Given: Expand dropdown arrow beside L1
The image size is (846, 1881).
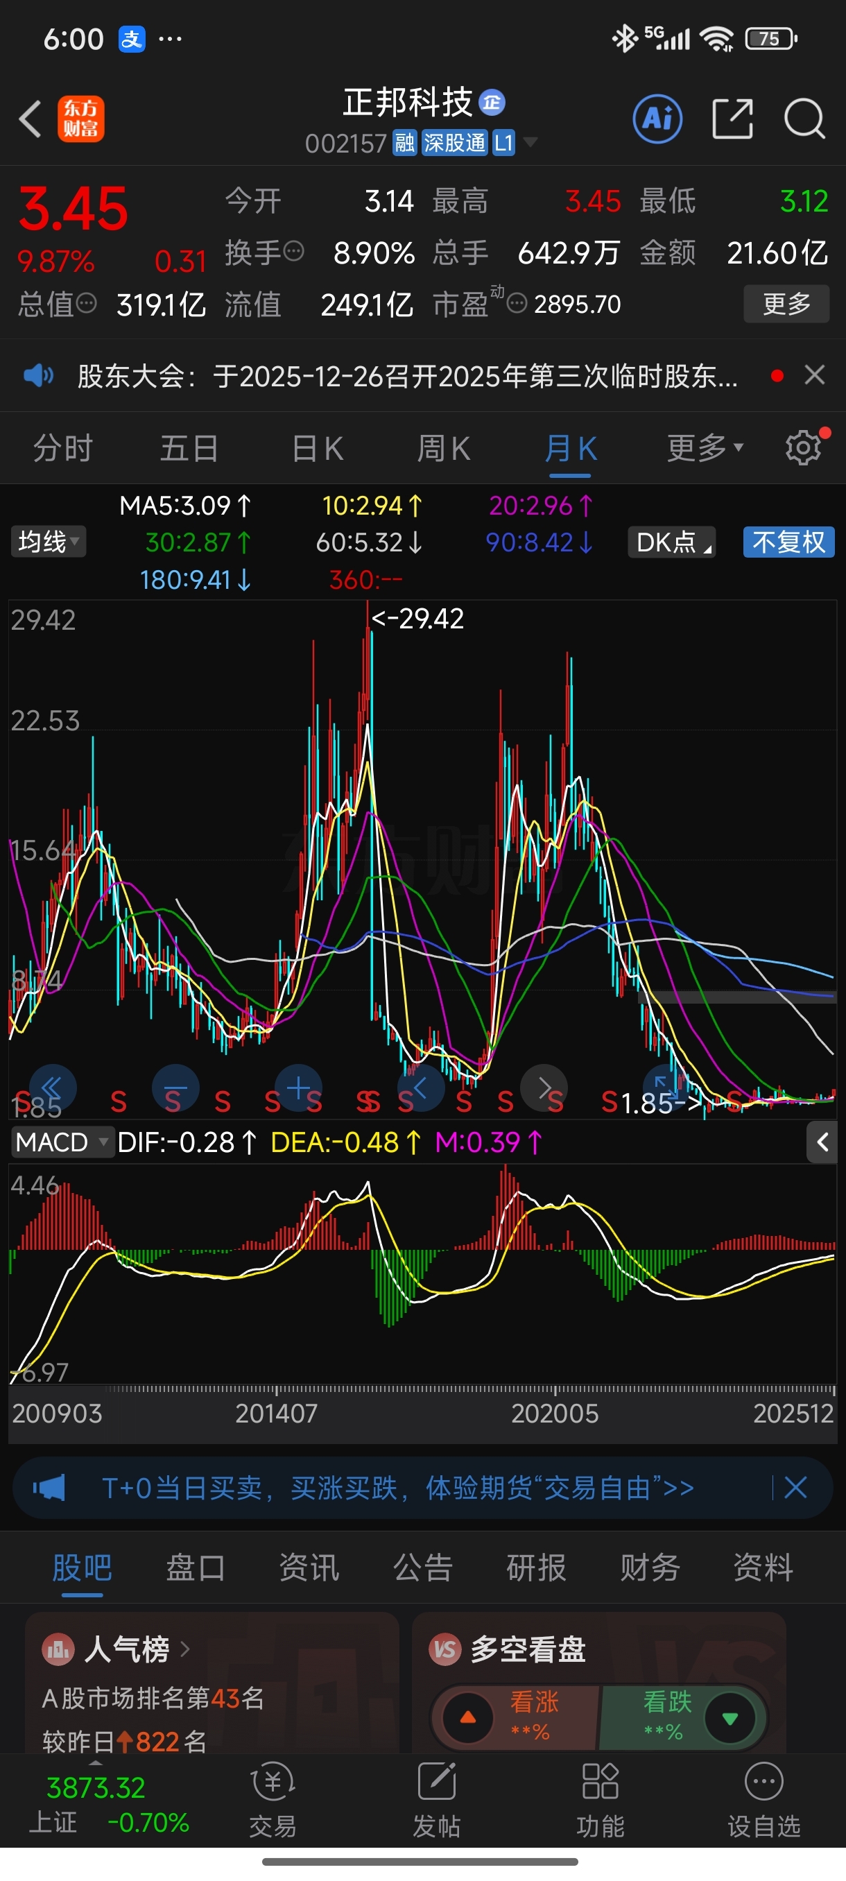Looking at the screenshot, I should [530, 141].
